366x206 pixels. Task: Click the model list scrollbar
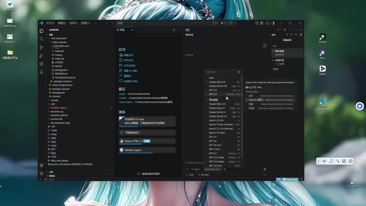[241, 117]
